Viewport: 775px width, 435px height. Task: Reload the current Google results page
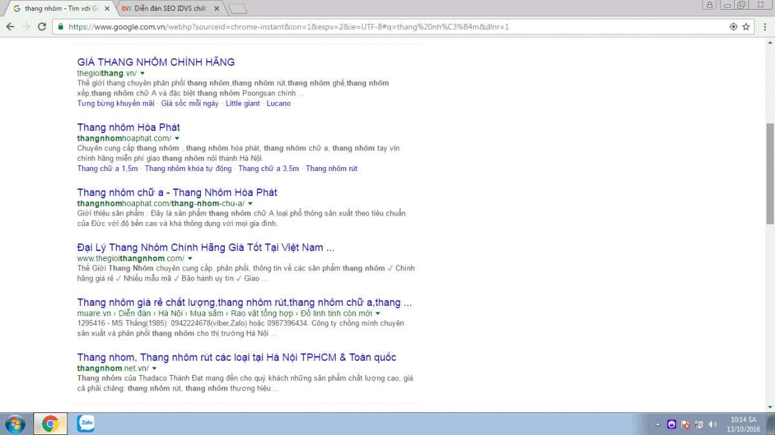point(42,26)
